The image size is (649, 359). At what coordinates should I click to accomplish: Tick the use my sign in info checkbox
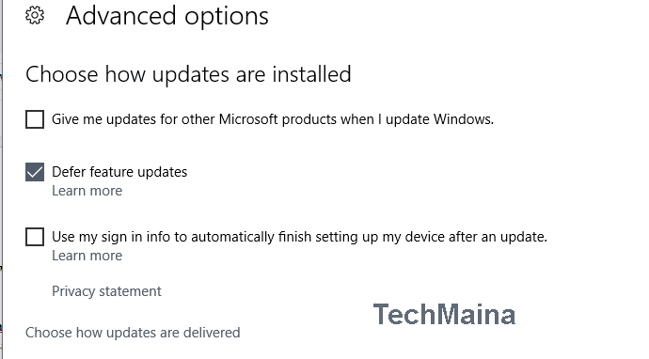(35, 237)
